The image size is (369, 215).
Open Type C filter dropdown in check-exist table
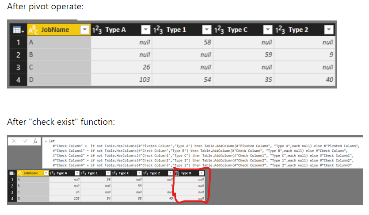point(139,173)
